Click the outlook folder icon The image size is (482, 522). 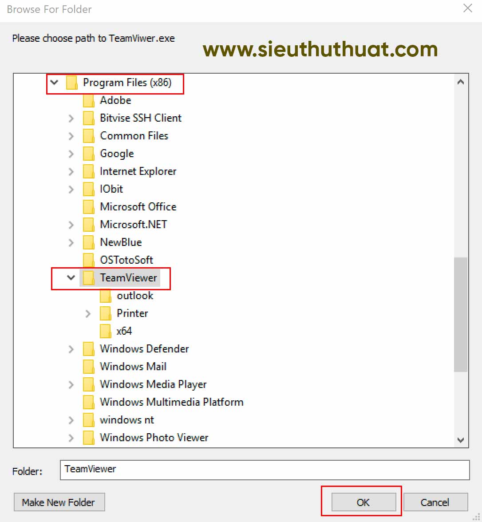[106, 296]
